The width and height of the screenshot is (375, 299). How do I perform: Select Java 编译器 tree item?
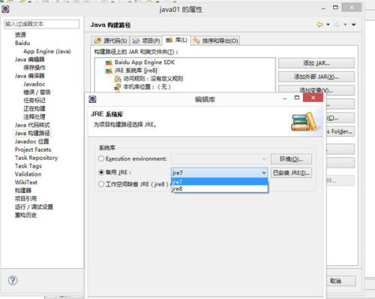(29, 76)
